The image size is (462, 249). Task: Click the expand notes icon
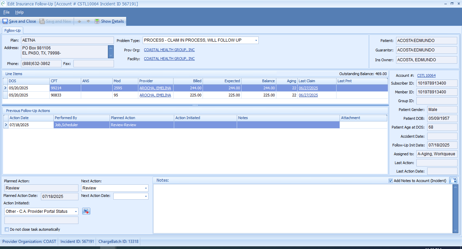pyautogui.click(x=453, y=181)
